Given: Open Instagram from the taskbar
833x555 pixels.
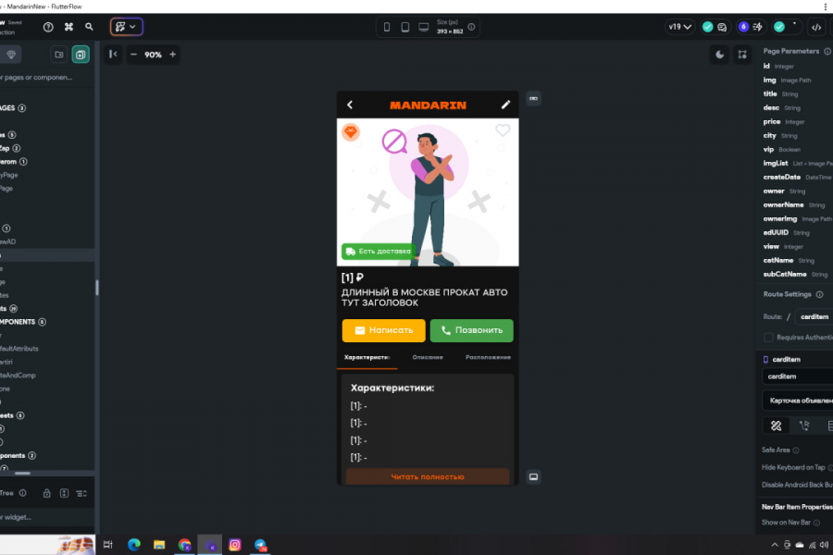Looking at the screenshot, I should pyautogui.click(x=235, y=545).
